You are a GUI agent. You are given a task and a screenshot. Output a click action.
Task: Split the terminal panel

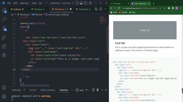[93, 90]
